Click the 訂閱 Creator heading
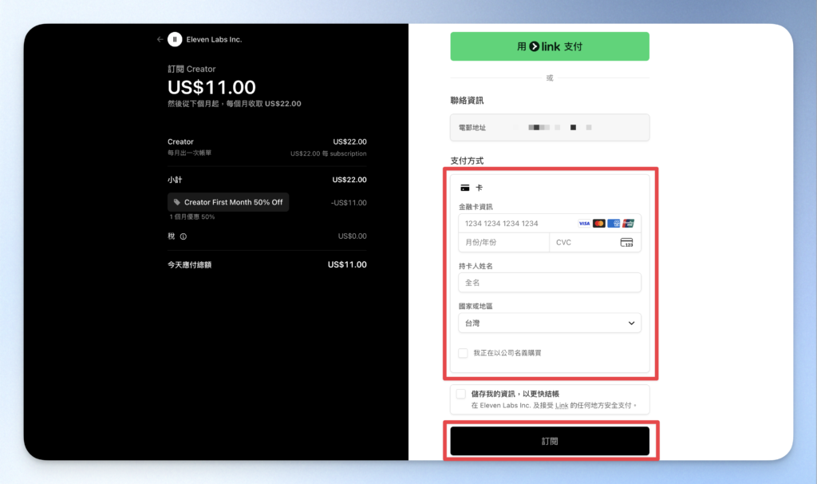The height and width of the screenshot is (484, 817). coord(191,69)
